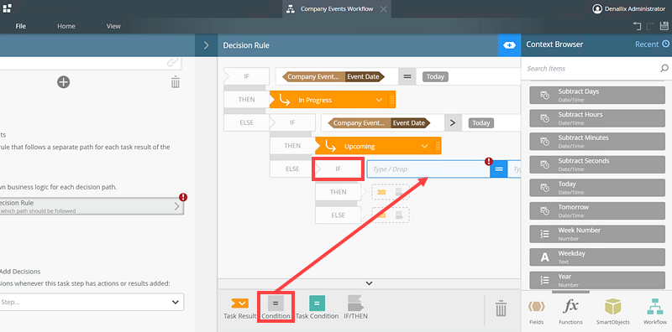672x332 pixels.
Task: Click the Type / Drop condition field
Action: click(428, 169)
